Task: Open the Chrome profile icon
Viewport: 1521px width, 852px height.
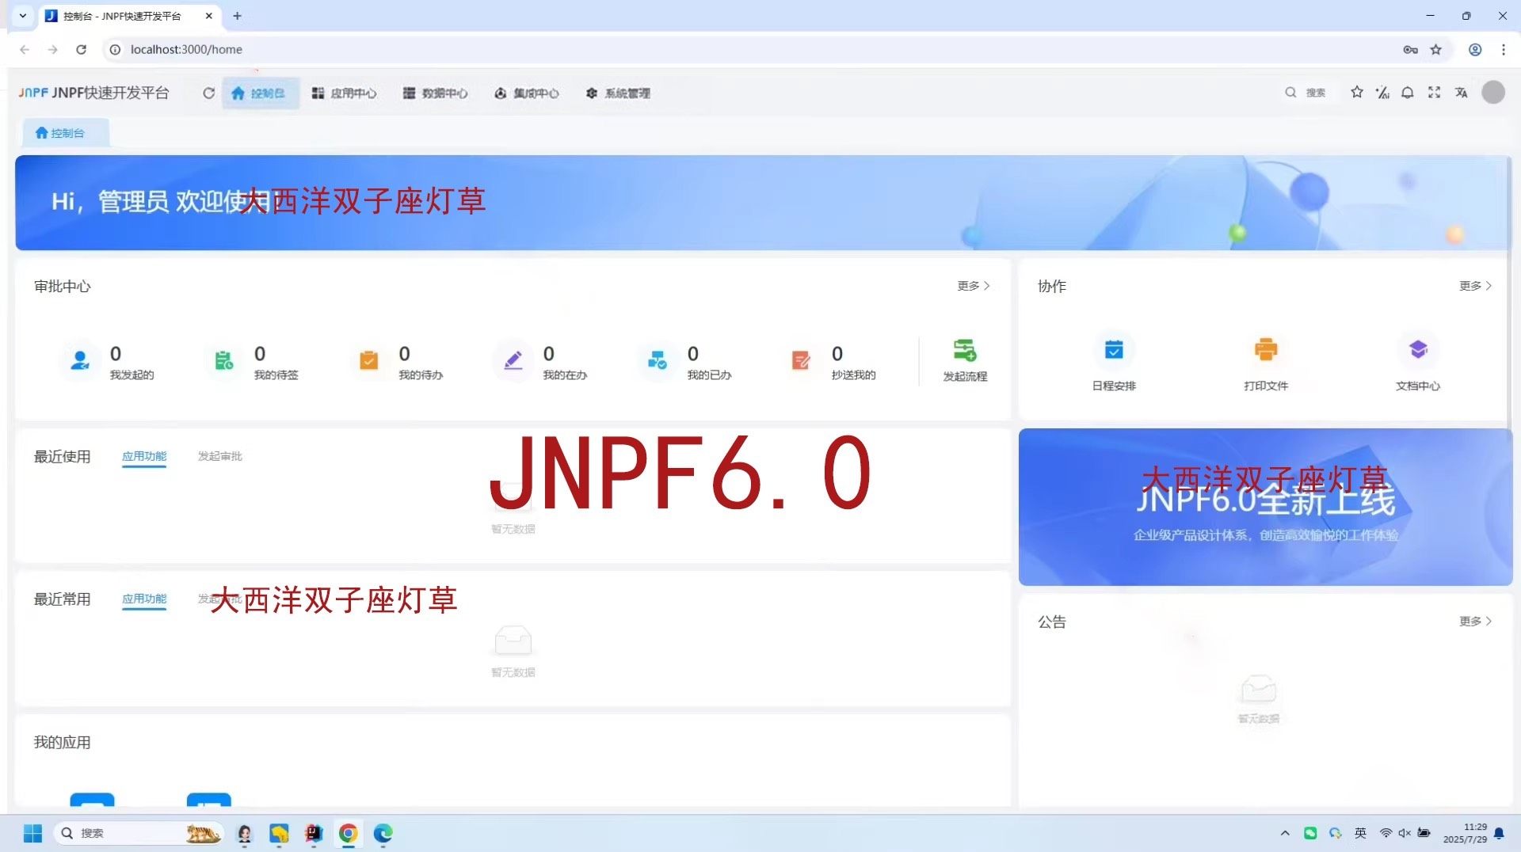Action: [1475, 49]
